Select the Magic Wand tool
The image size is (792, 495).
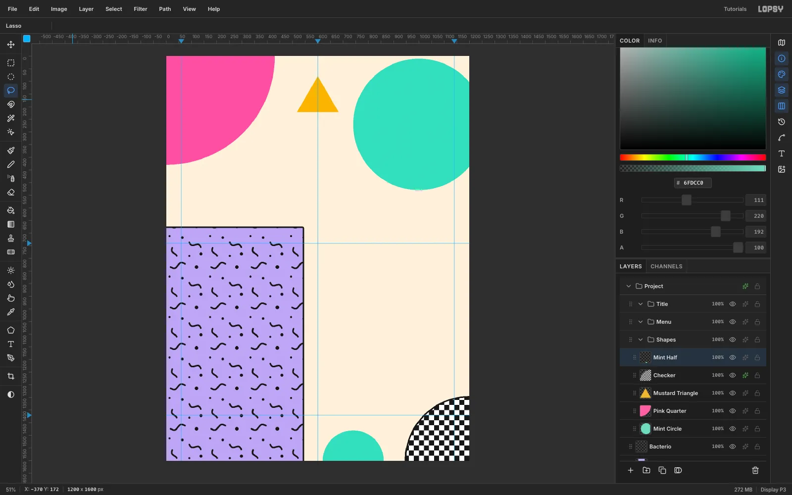11,118
